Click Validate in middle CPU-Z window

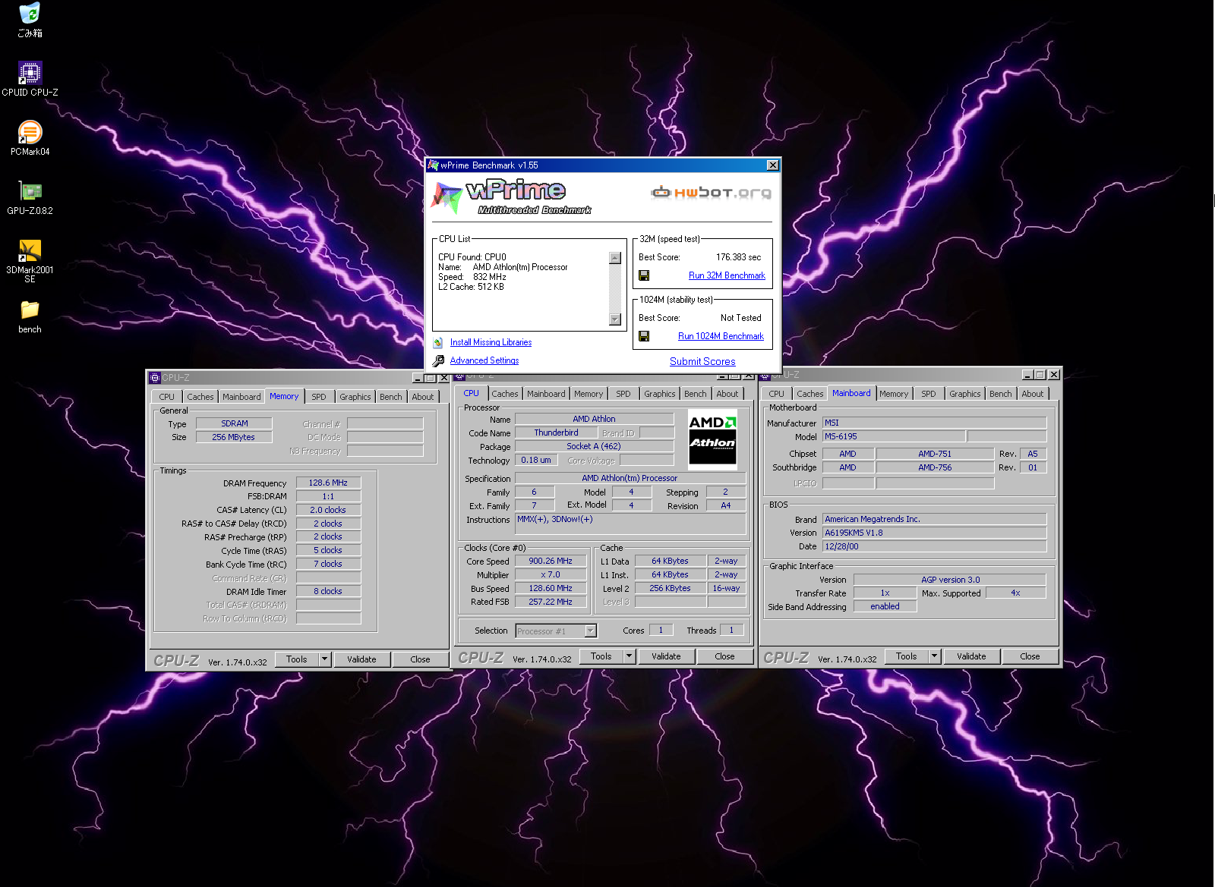pyautogui.click(x=666, y=656)
